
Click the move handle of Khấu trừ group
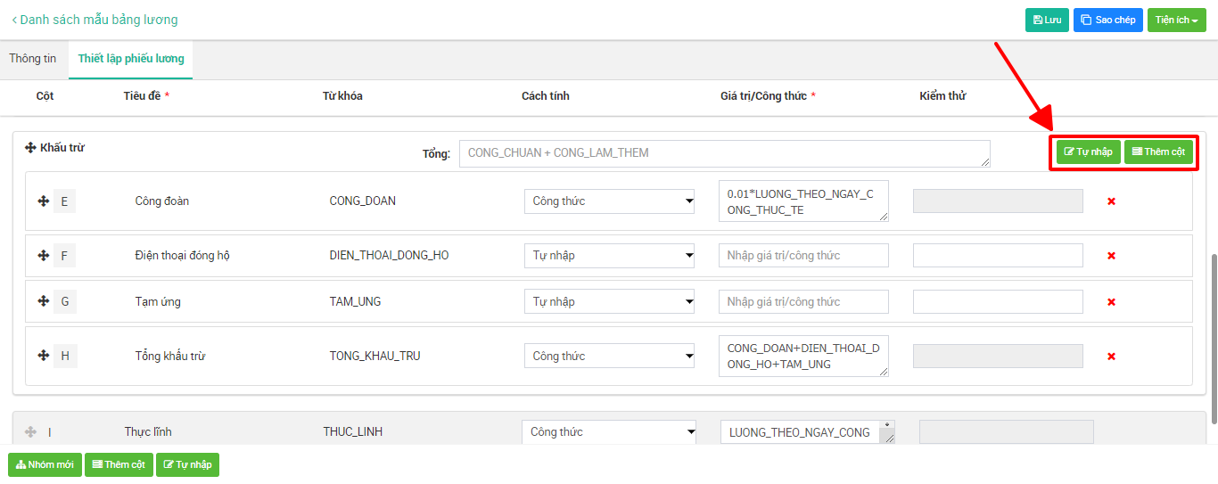tap(30, 148)
